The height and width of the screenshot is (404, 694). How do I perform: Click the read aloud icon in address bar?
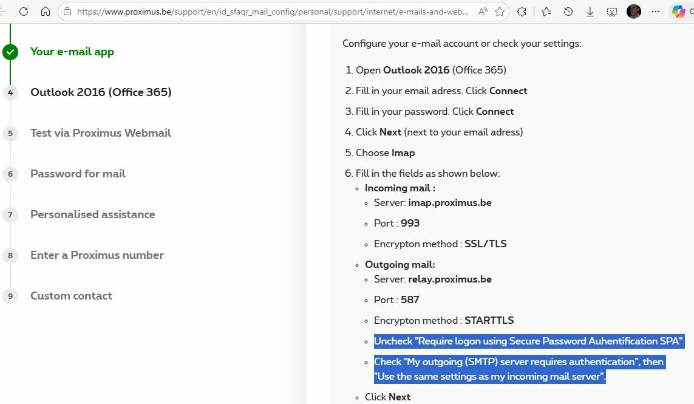point(483,12)
